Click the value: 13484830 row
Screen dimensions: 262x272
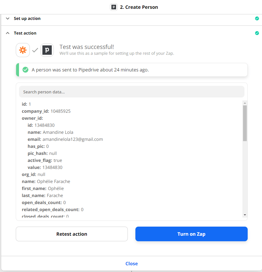pyautogui.click(x=45, y=167)
